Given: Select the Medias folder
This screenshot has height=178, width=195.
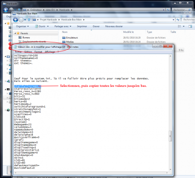Looking at the screenshot, I should pyautogui.click(x=68, y=42).
